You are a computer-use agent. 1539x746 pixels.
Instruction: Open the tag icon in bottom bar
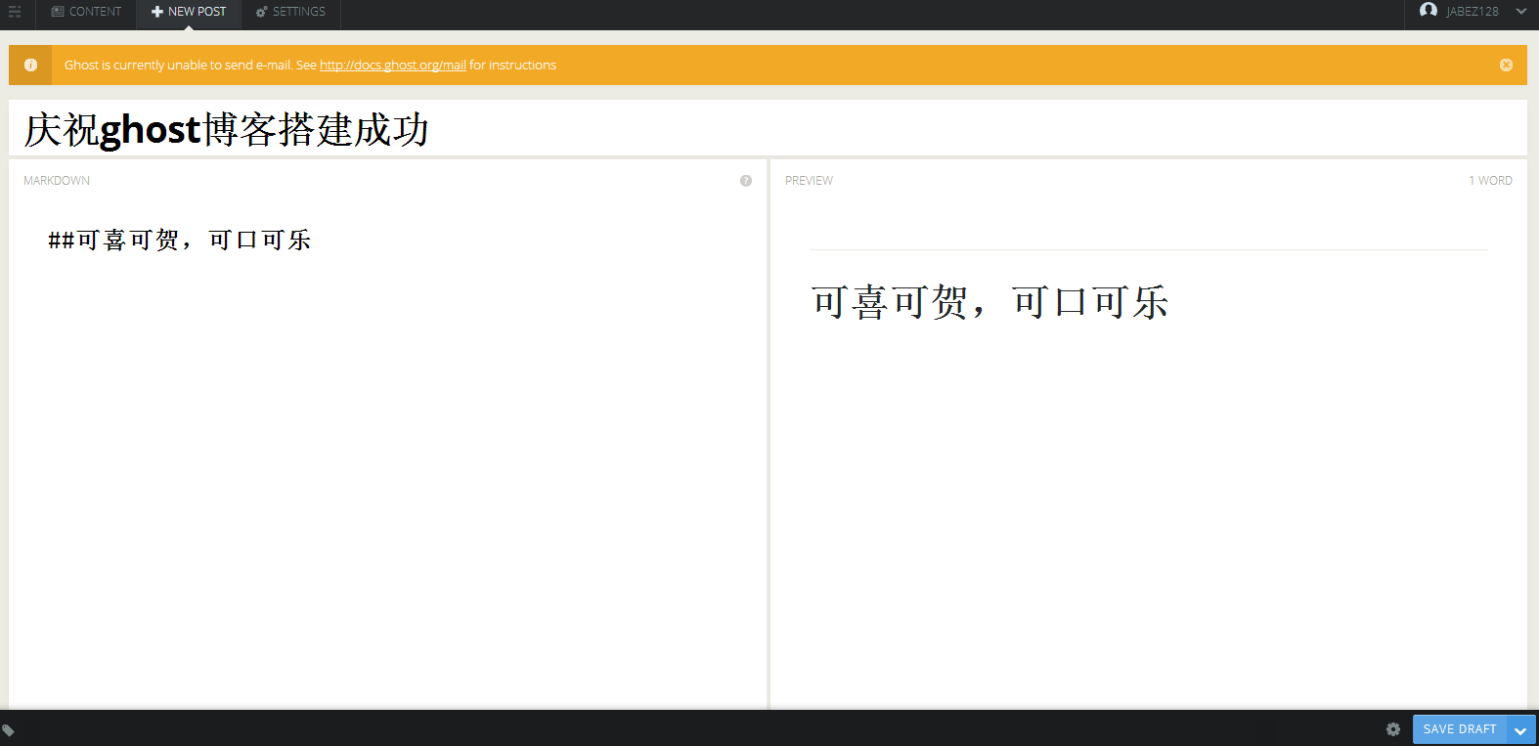point(9,730)
